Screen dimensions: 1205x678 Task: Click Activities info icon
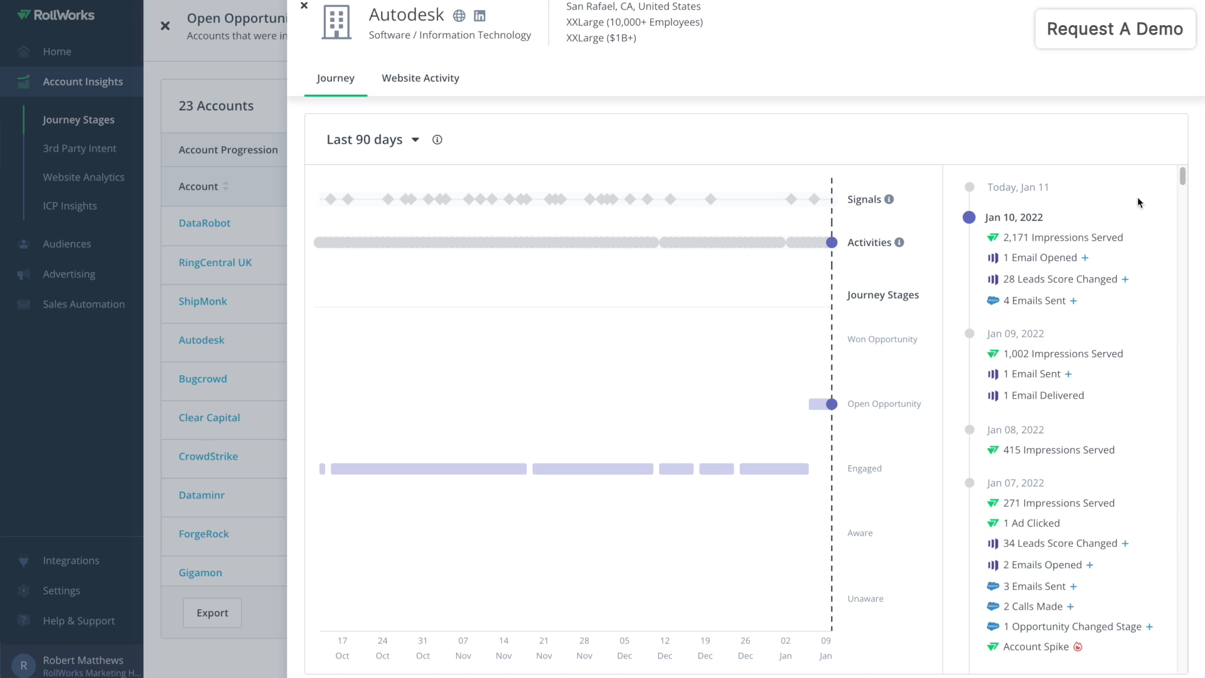tap(899, 242)
